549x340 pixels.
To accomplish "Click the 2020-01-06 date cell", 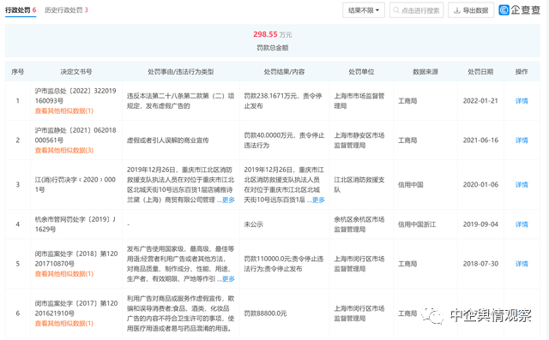I will coord(480,184).
